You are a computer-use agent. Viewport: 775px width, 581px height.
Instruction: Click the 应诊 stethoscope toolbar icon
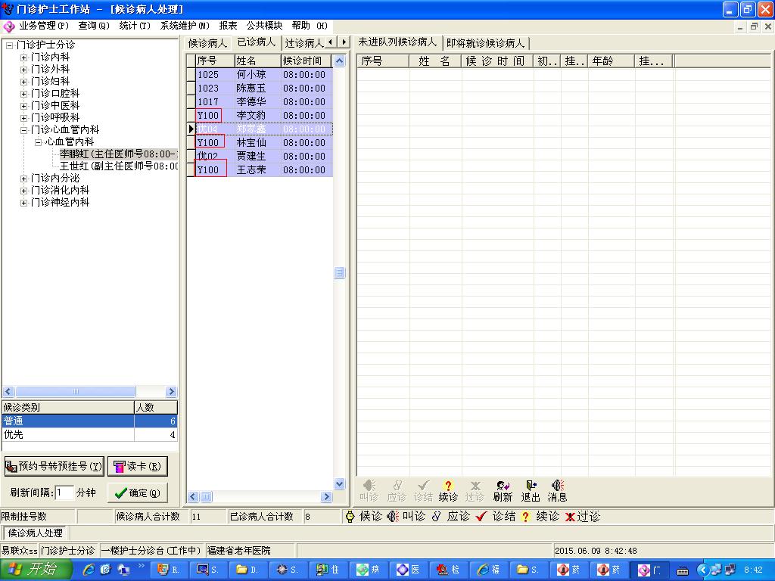point(397,490)
